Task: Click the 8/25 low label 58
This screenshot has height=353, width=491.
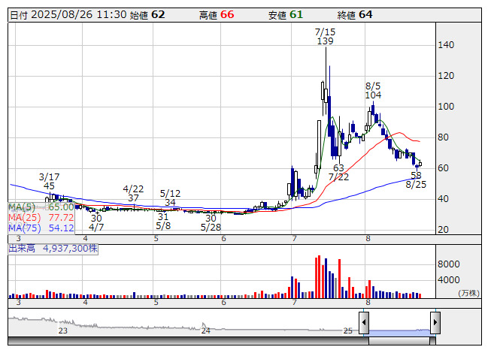Action: (416, 174)
